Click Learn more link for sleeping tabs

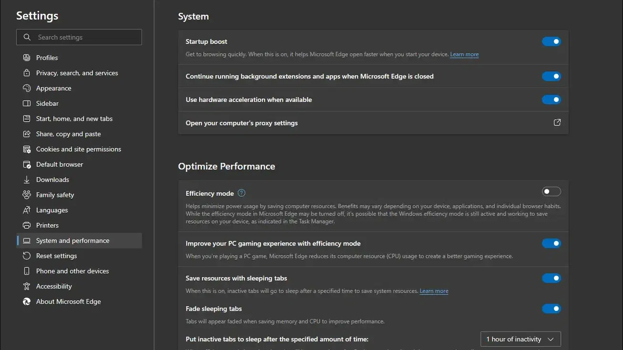434,291
